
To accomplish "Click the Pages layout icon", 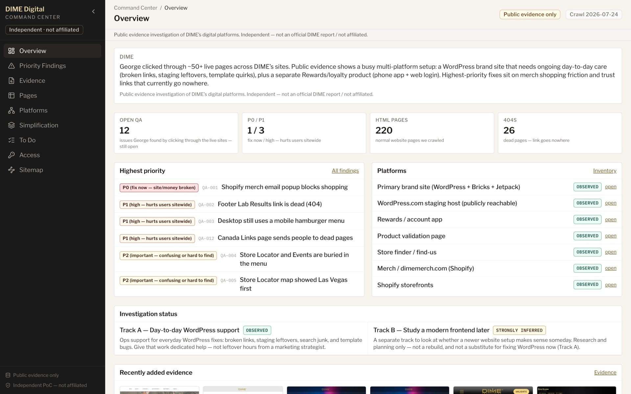I will (x=12, y=96).
